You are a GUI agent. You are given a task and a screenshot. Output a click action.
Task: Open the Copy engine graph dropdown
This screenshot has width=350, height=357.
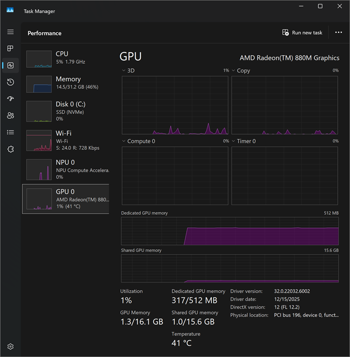[233, 70]
